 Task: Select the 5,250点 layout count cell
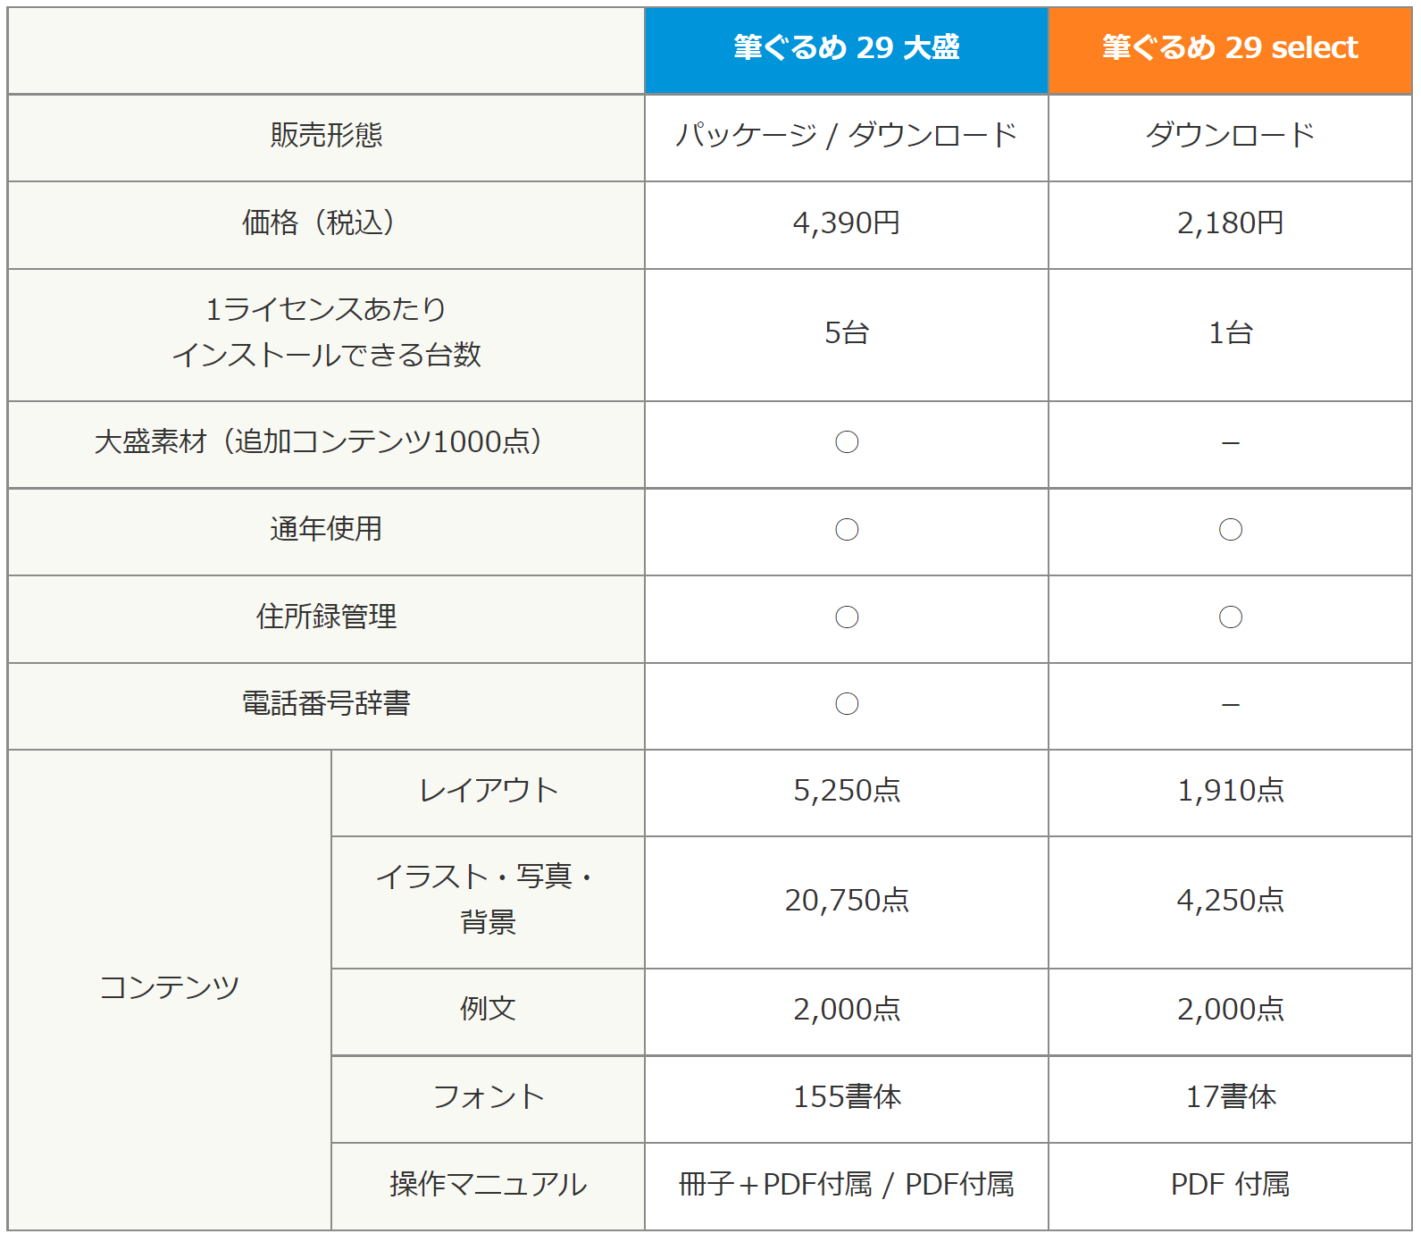coord(846,791)
